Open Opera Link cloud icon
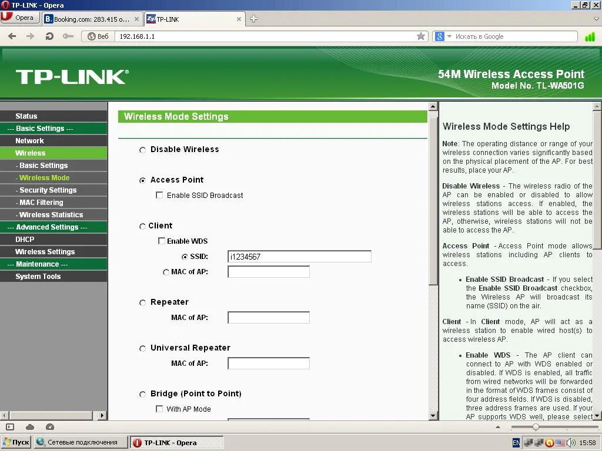 pyautogui.click(x=30, y=427)
